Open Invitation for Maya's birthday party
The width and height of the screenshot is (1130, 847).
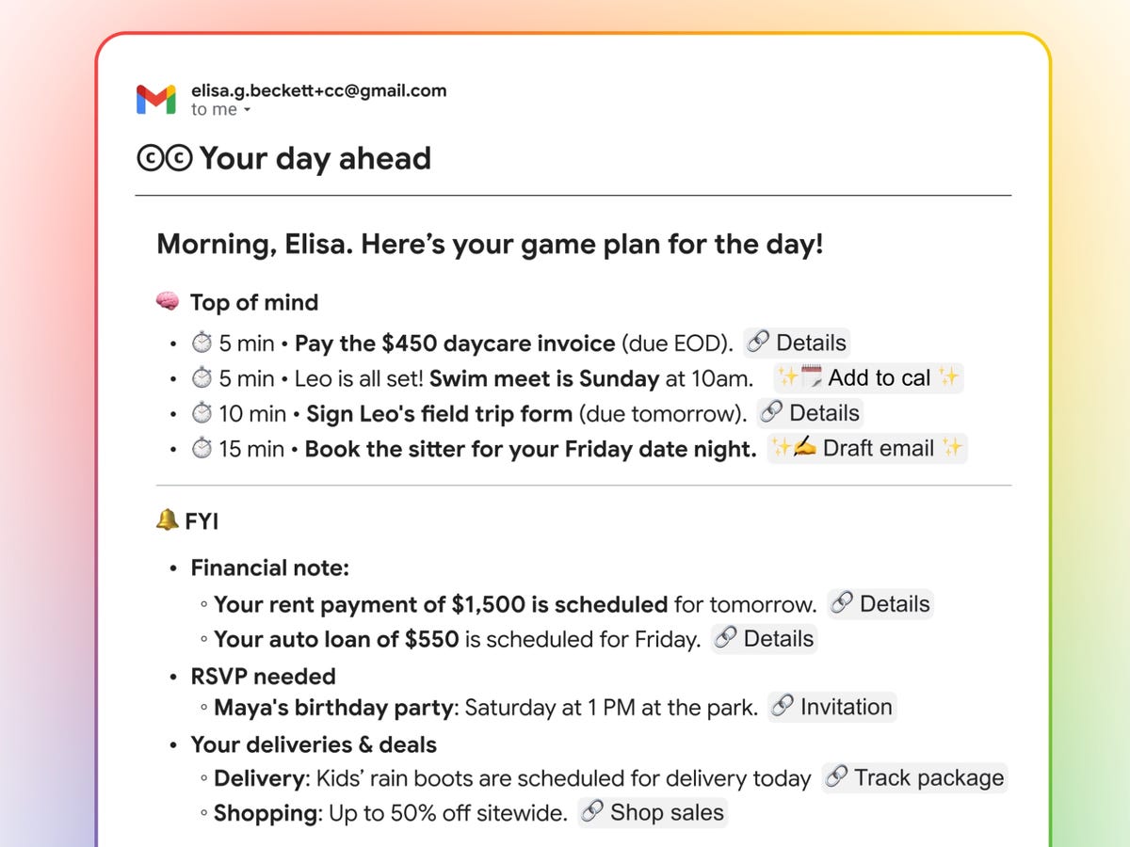pos(832,707)
